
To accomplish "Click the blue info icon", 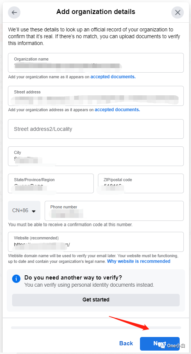I will (16, 279).
